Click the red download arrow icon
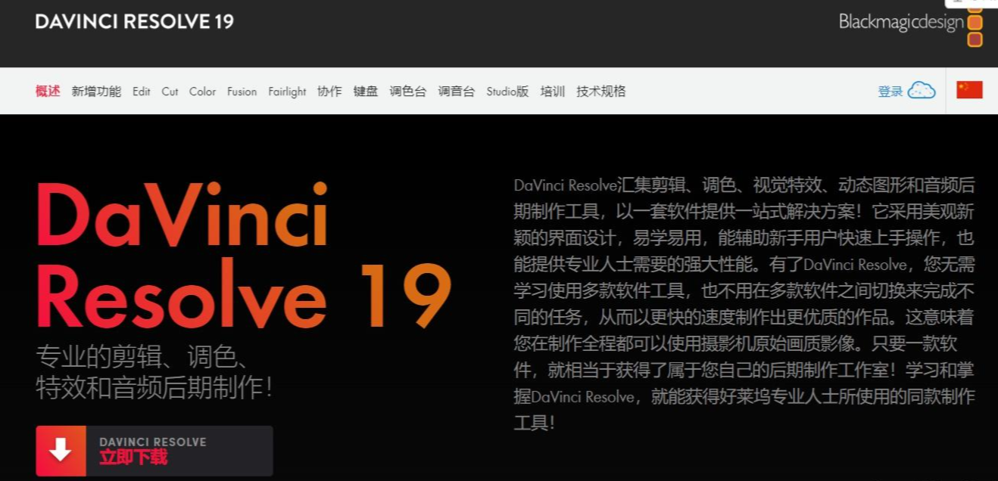Viewport: 998px width, 481px height. (x=61, y=451)
